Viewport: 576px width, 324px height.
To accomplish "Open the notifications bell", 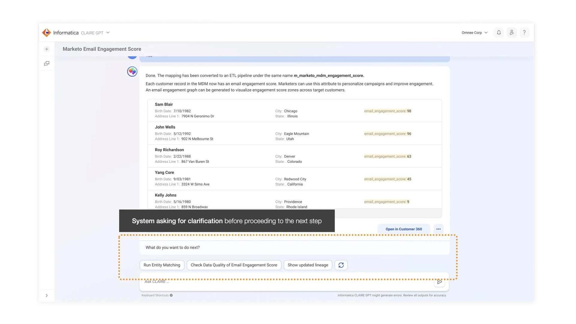I will click(x=499, y=32).
